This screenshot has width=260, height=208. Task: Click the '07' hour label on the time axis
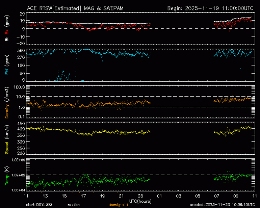click(x=216, y=196)
